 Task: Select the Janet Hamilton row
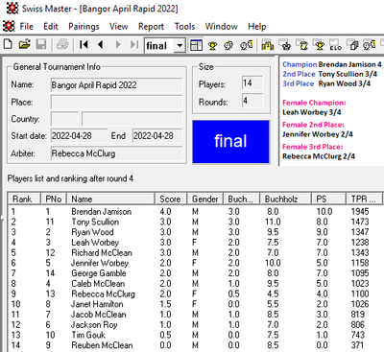(195, 304)
